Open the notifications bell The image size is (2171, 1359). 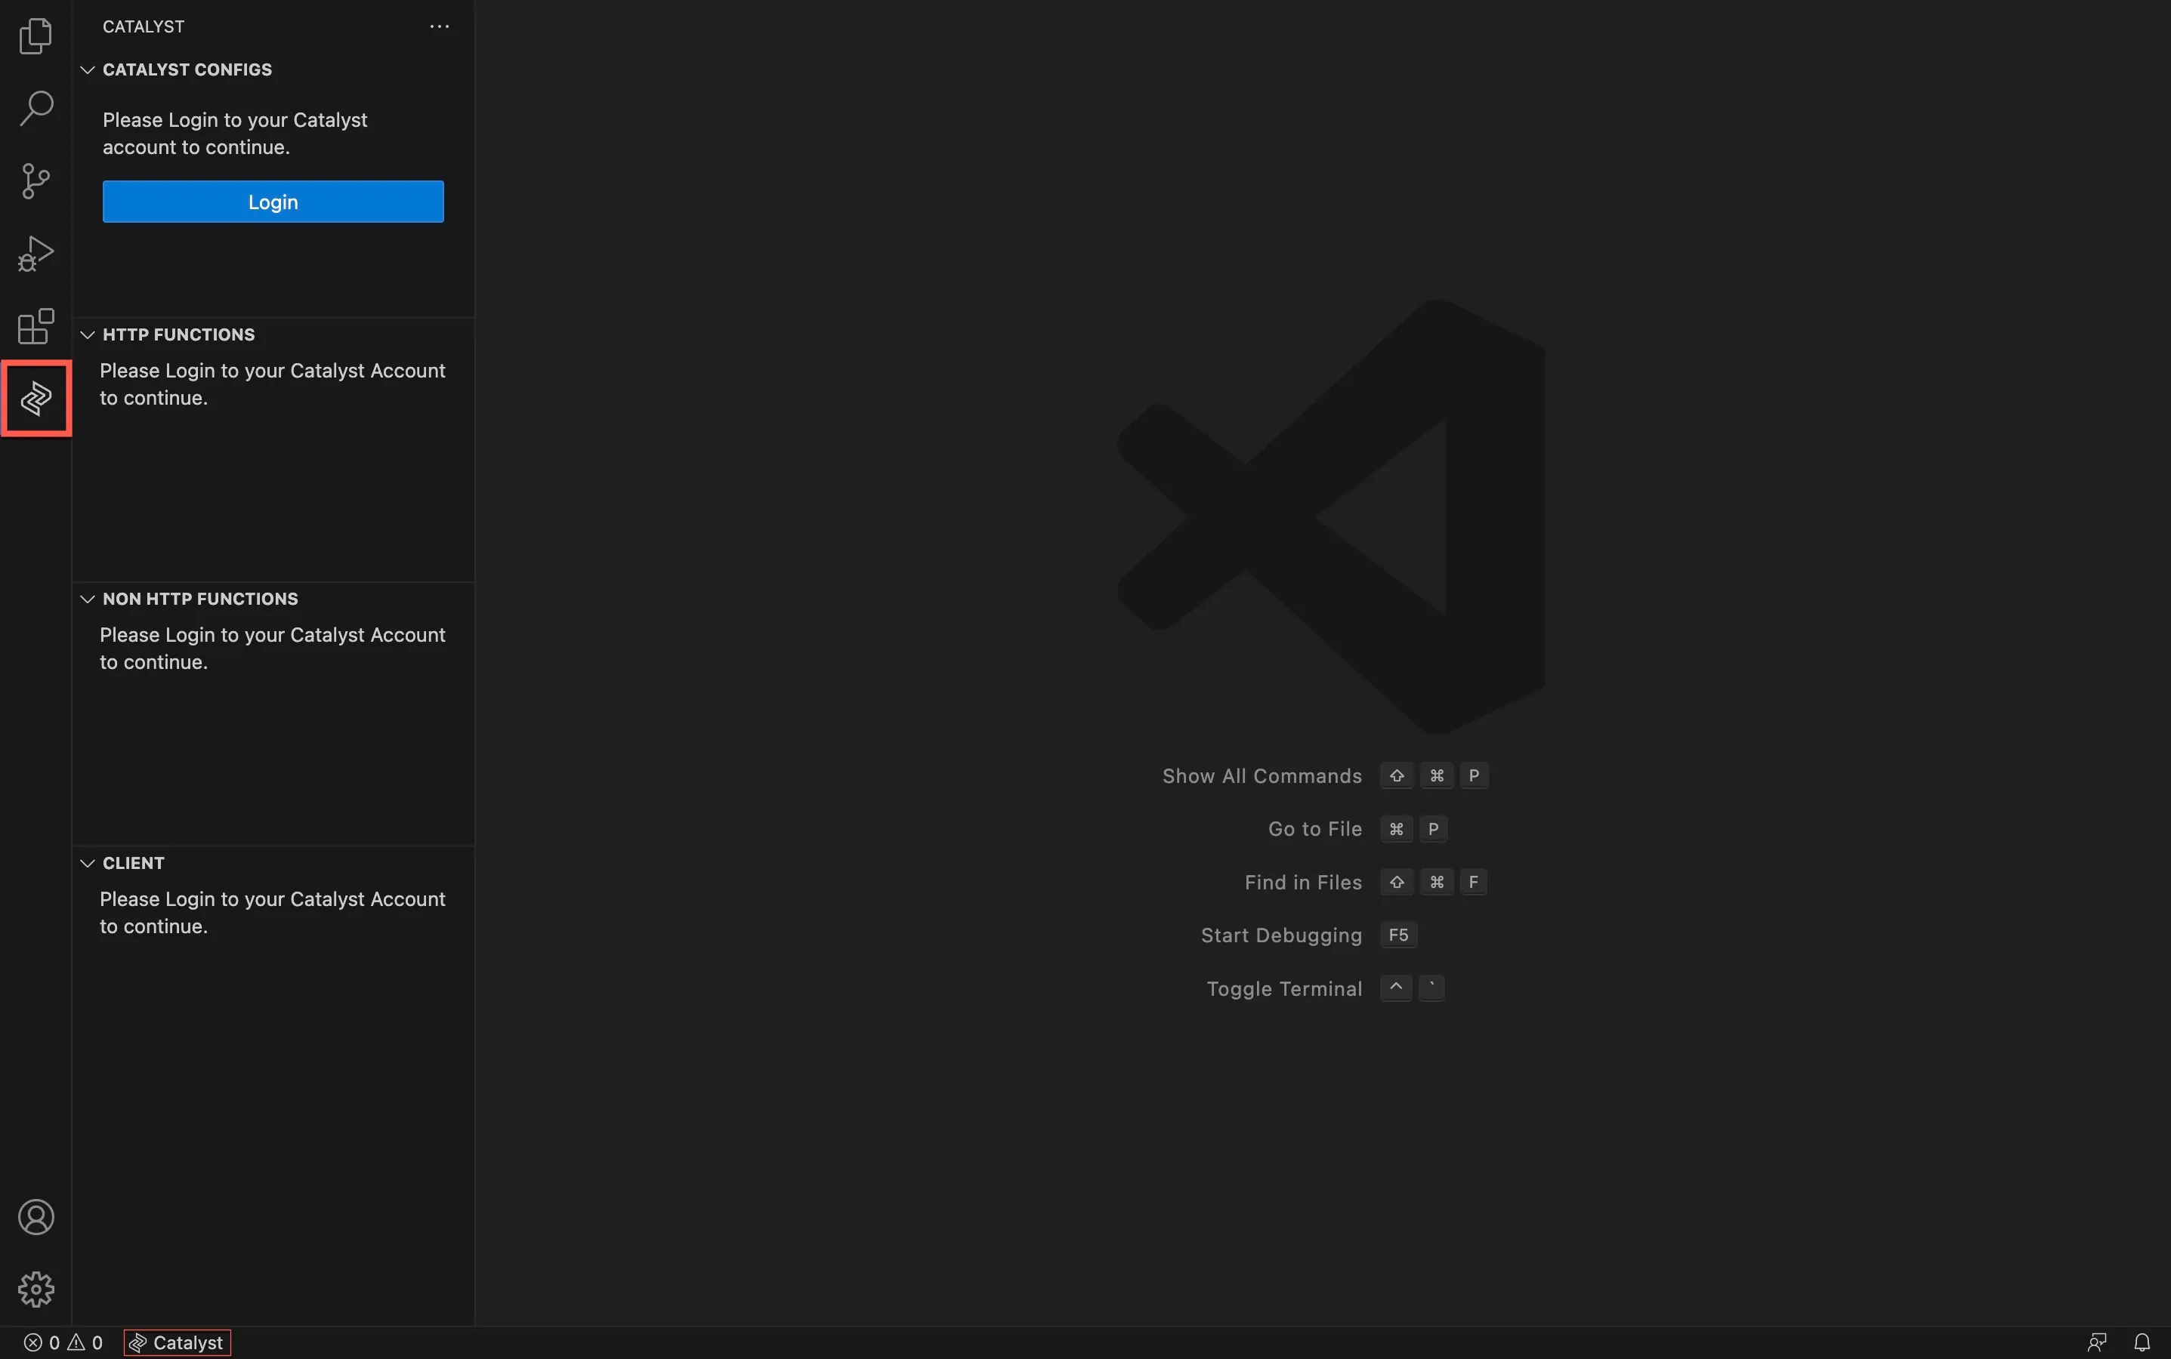pyautogui.click(x=2142, y=1342)
